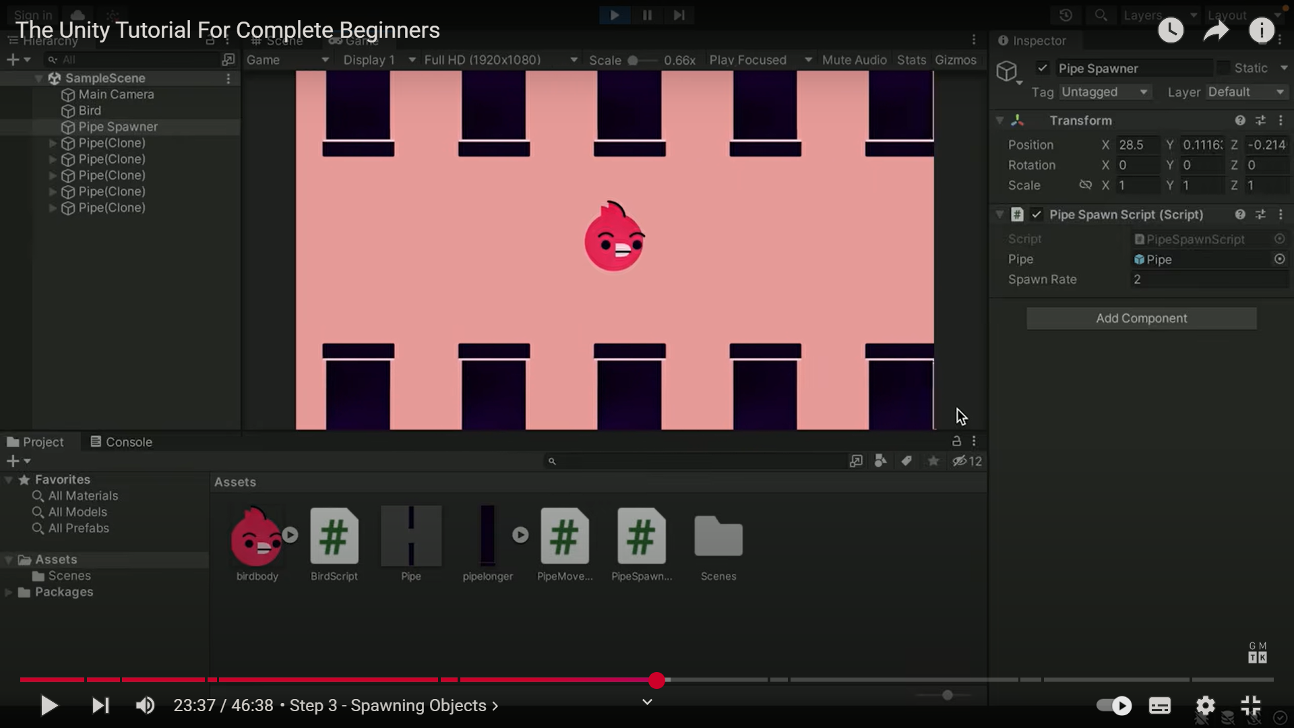Toggle Mute Audio in Game view
1294x728 pixels.
[x=854, y=60]
